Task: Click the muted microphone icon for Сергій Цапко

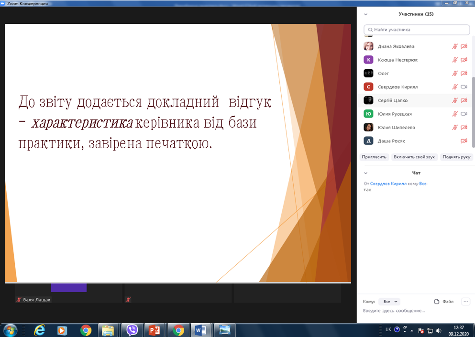Action: [455, 100]
